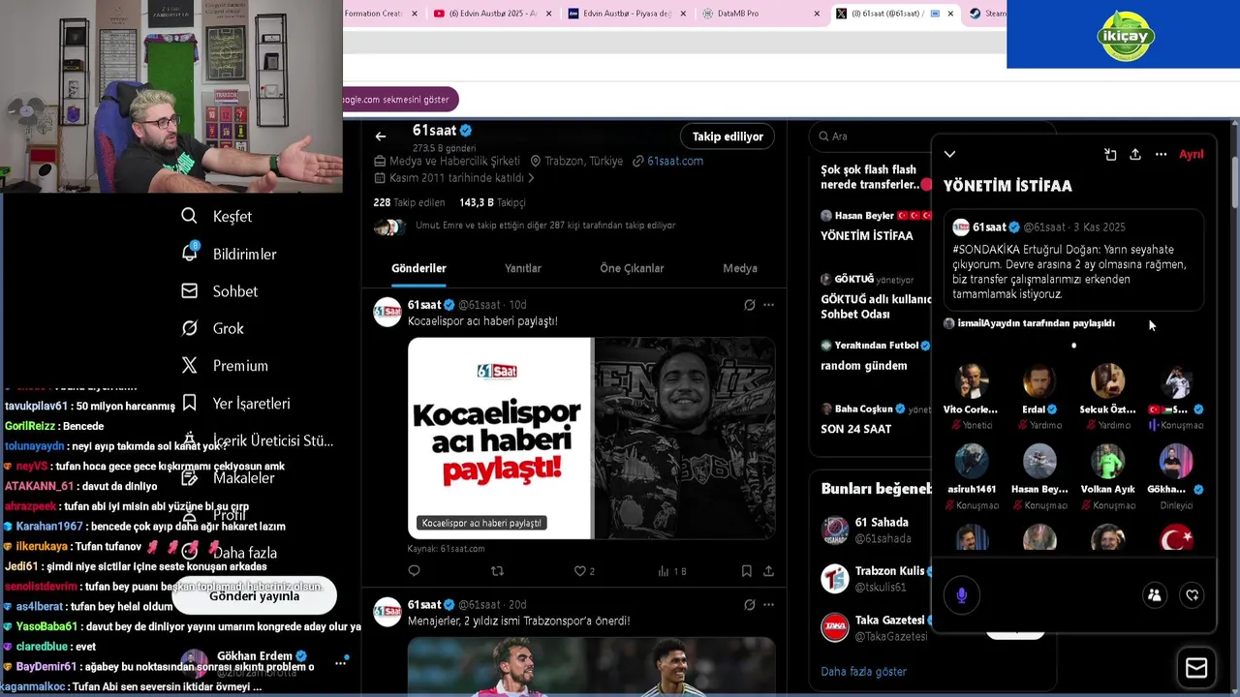
Task: Open Bildirimler notifications
Action: point(229,254)
